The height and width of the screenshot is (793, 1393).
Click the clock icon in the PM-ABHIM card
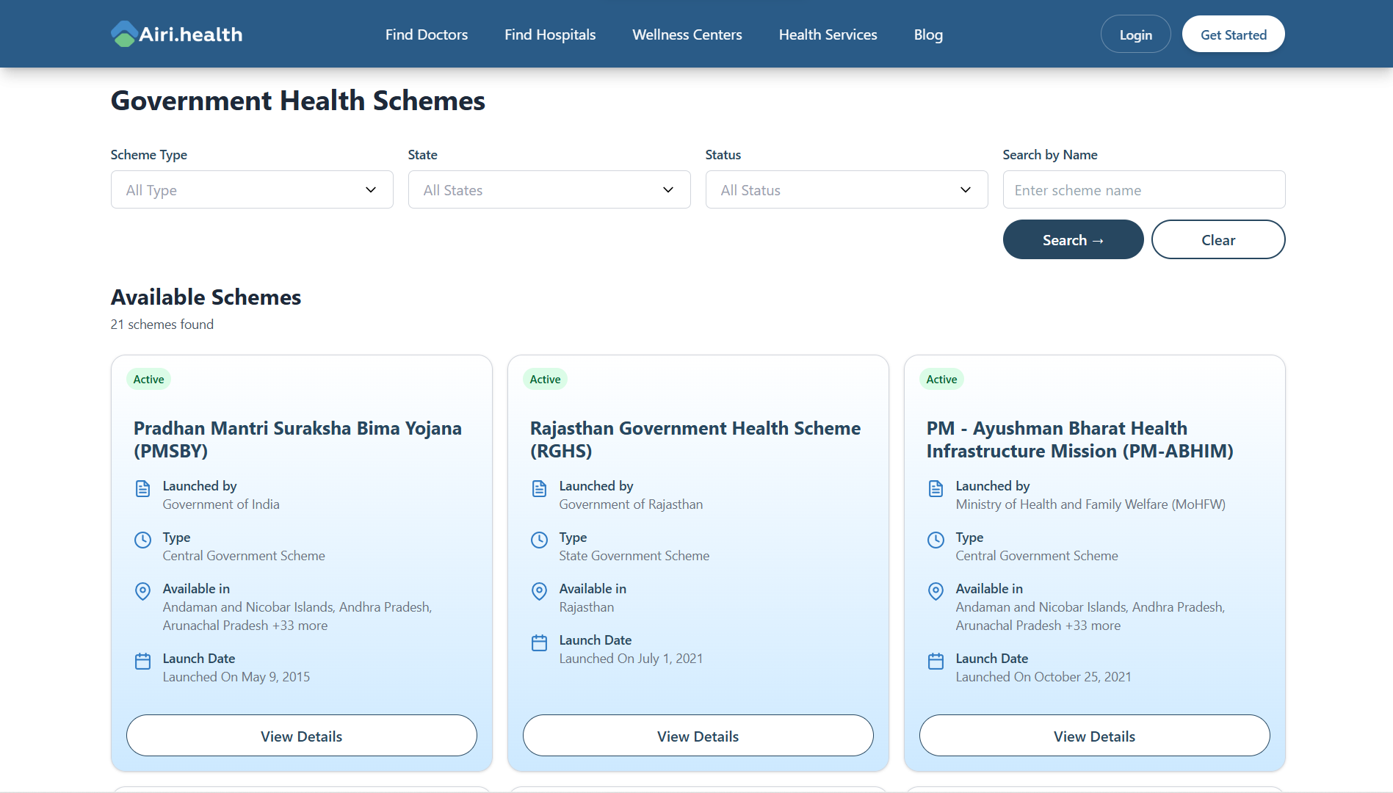pyautogui.click(x=936, y=540)
